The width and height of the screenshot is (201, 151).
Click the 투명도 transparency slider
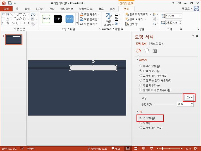165,104
